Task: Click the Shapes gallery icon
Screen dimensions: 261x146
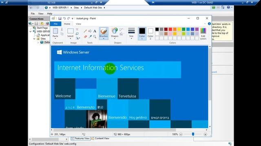Action: click(x=115, y=31)
